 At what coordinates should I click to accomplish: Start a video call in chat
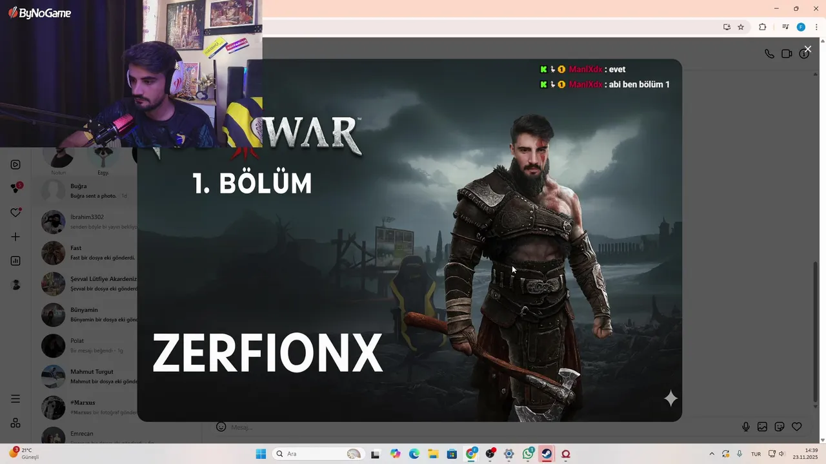787,54
